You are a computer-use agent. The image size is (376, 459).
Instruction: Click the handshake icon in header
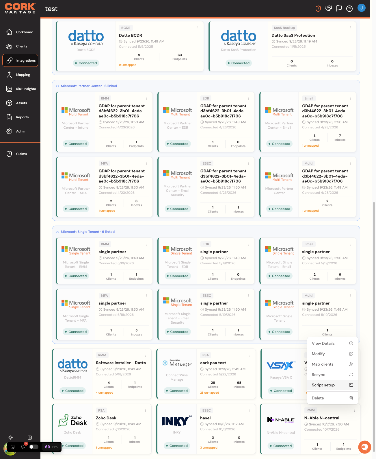click(329, 9)
